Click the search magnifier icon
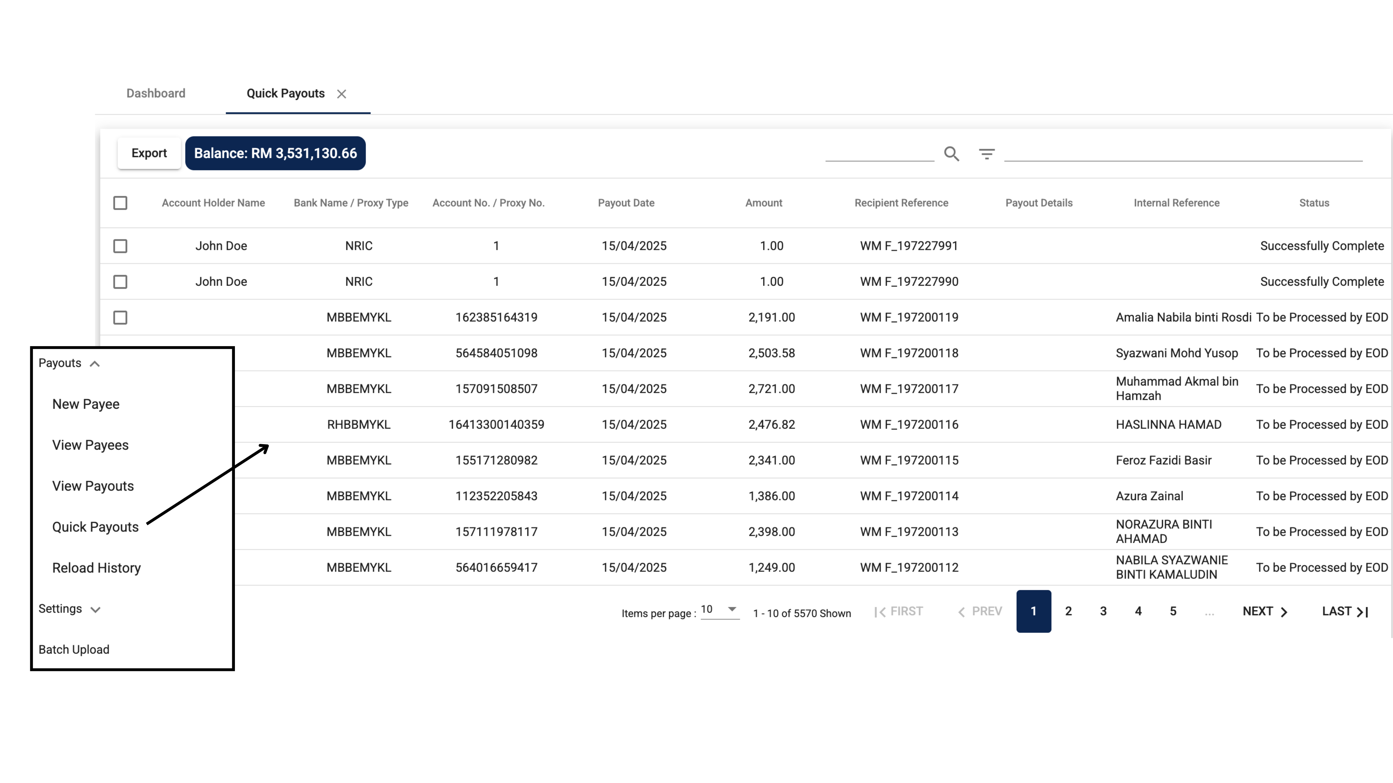 951,154
